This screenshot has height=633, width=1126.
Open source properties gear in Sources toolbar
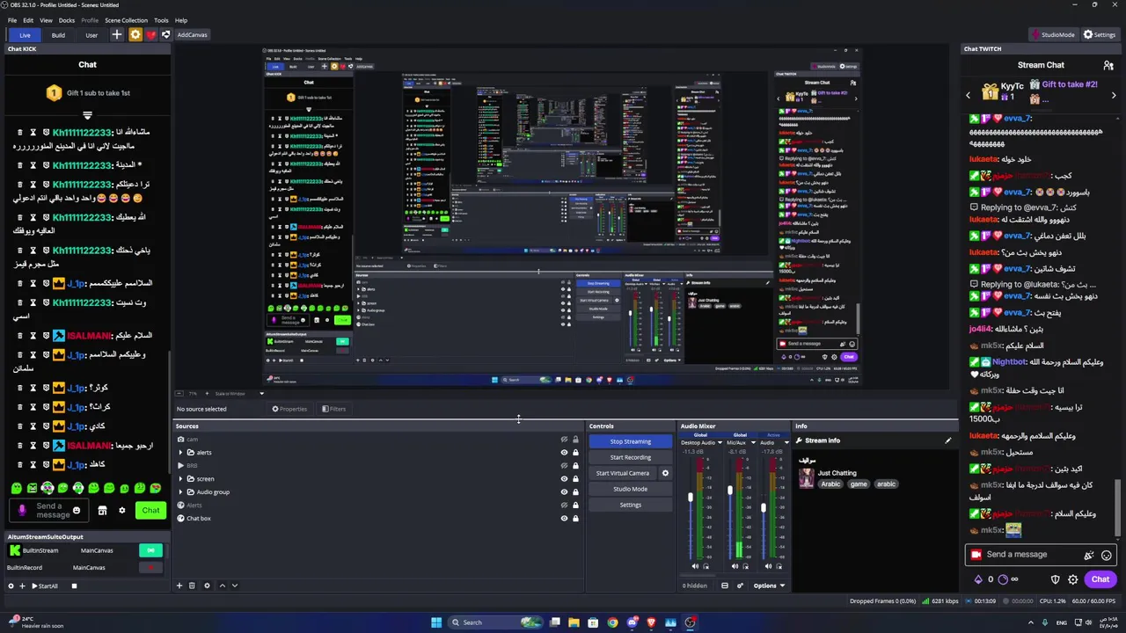[207, 586]
